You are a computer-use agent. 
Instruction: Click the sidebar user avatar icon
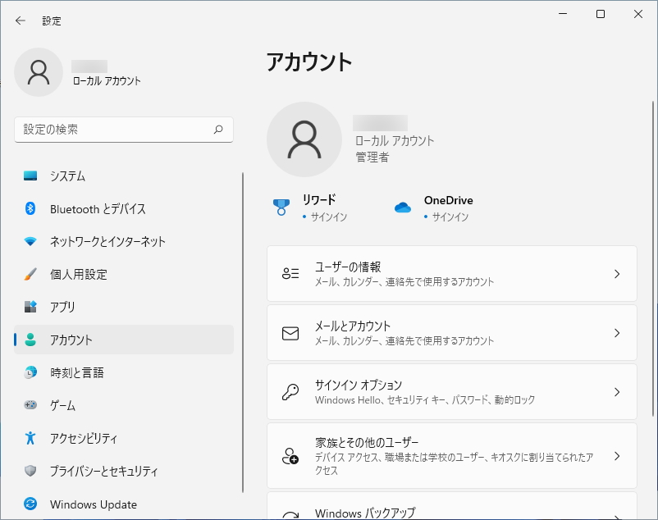39,72
